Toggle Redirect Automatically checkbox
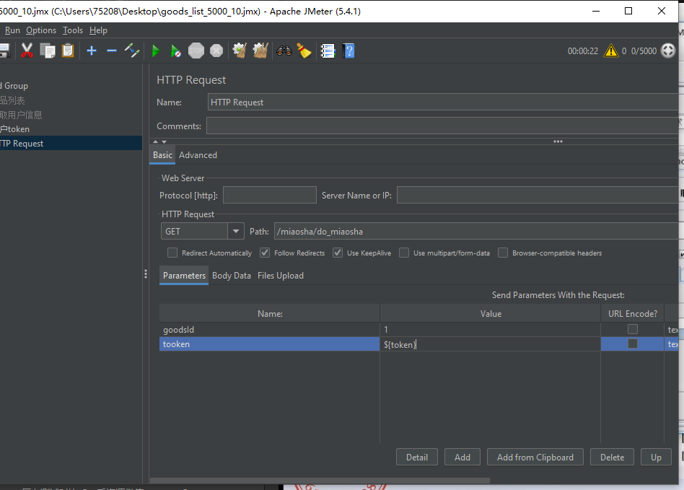 (172, 253)
